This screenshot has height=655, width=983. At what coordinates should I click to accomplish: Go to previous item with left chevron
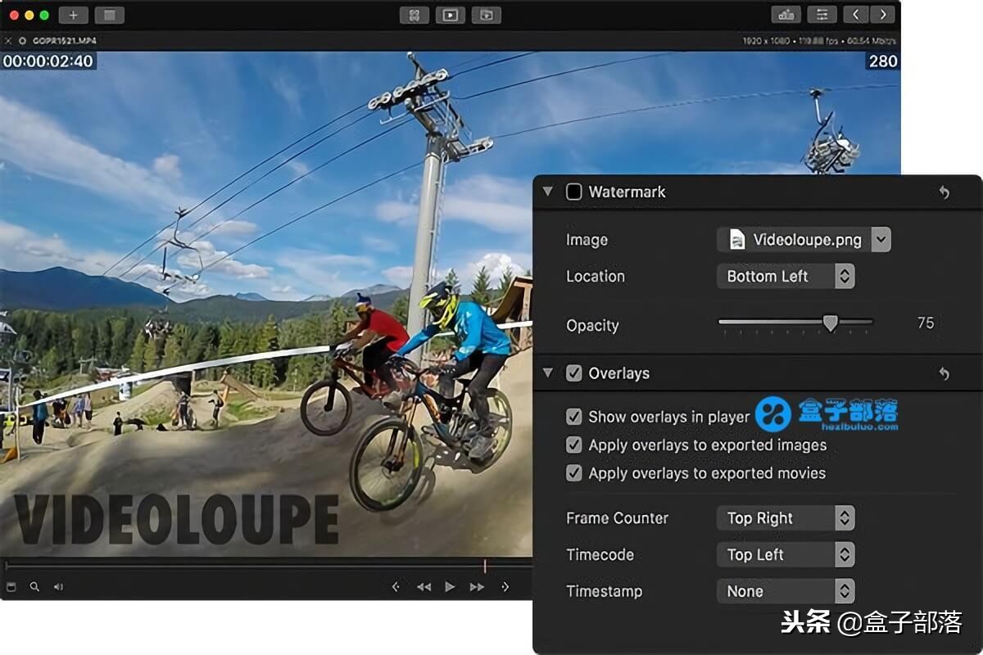[856, 15]
